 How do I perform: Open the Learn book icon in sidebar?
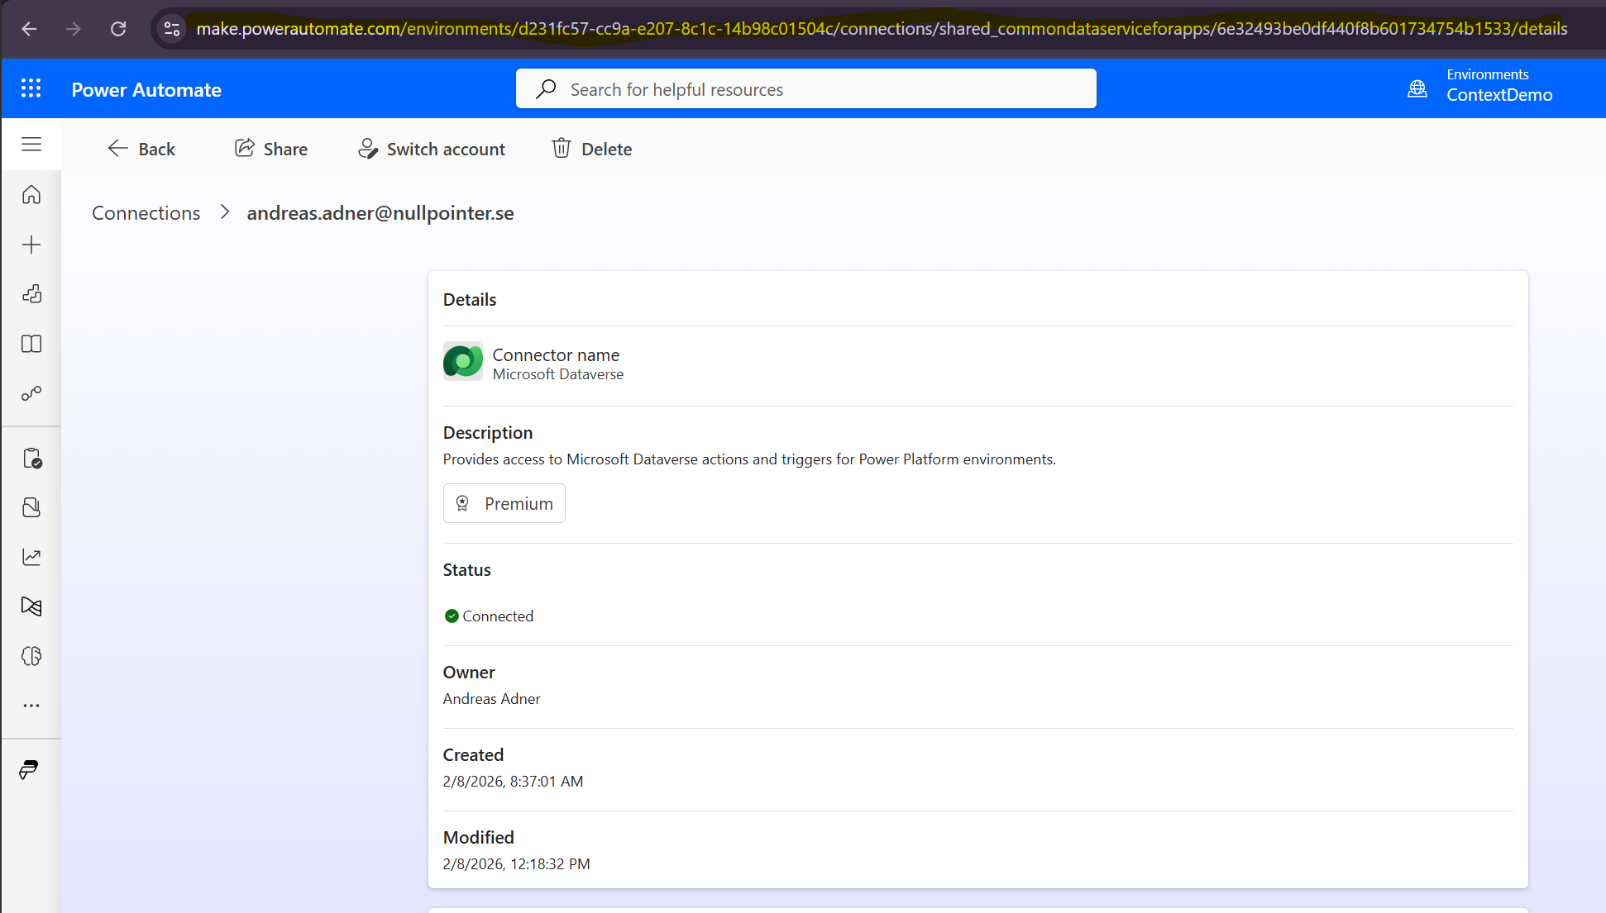(31, 344)
